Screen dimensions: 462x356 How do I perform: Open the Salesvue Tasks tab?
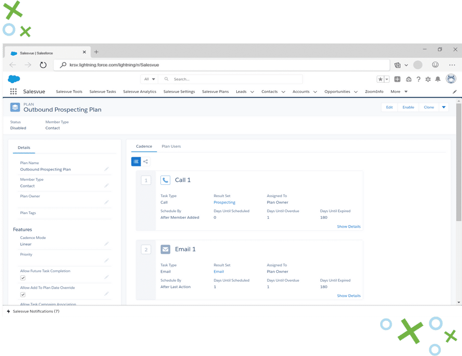pos(103,91)
